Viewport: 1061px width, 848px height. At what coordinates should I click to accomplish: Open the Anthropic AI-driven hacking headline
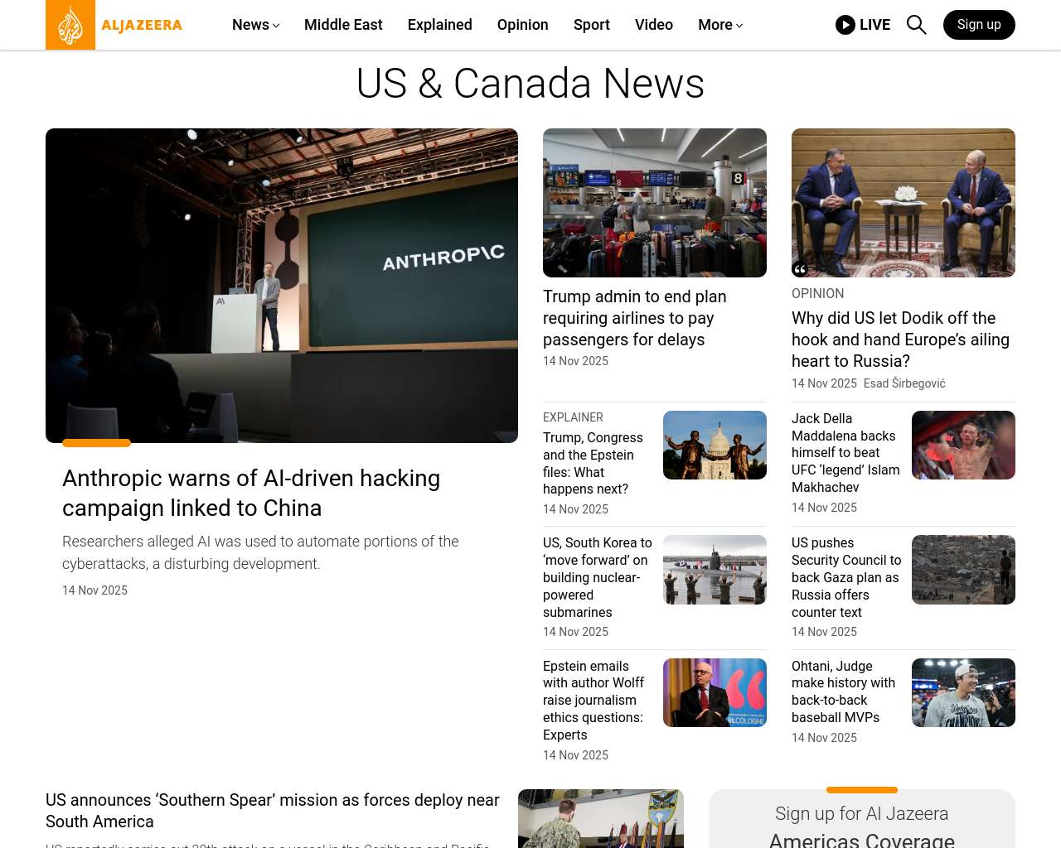click(251, 493)
